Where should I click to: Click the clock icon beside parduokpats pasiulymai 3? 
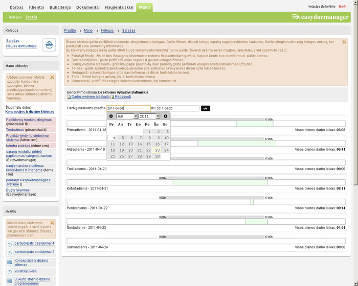click(x=10, y=253)
